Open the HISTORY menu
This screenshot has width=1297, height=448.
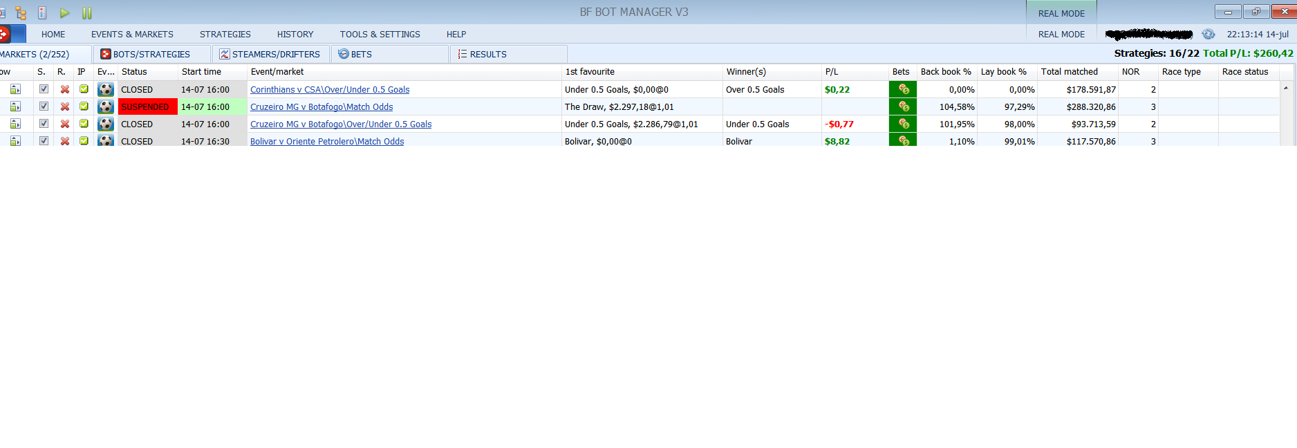(x=295, y=34)
